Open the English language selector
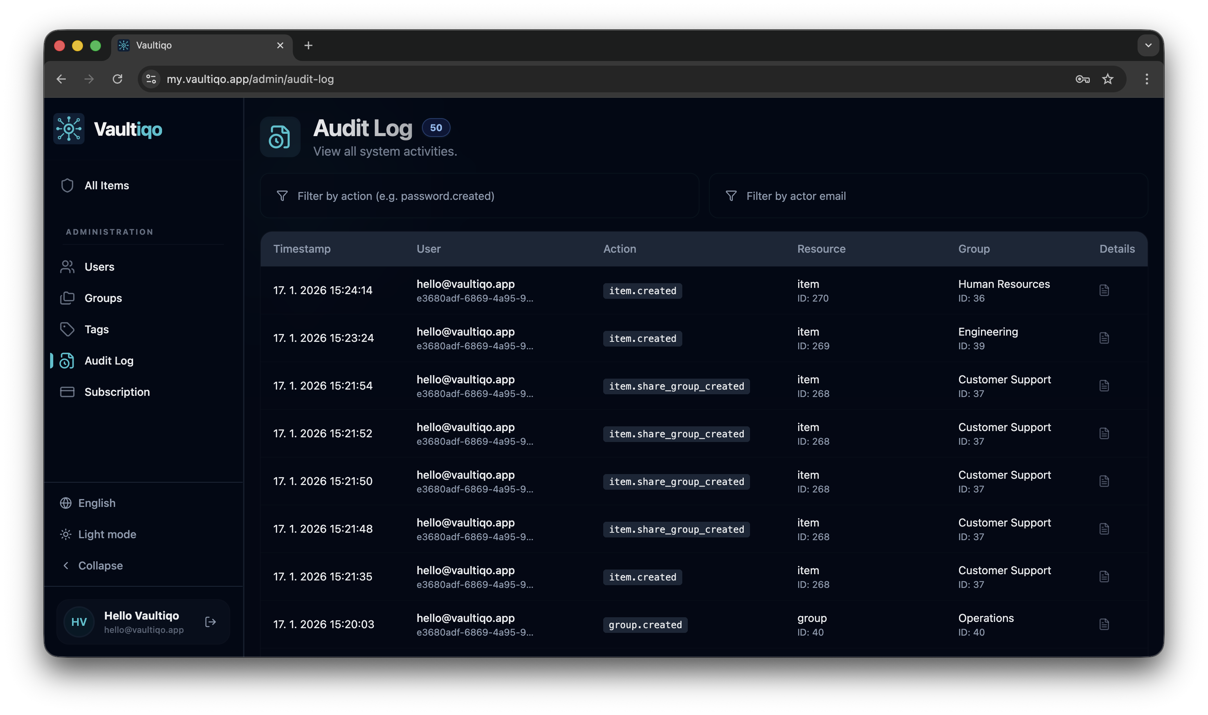Viewport: 1208px width, 715px height. point(96,503)
